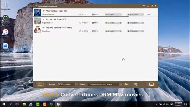Open DRmare M4V Converter desktop shortcut

pos(5,21)
